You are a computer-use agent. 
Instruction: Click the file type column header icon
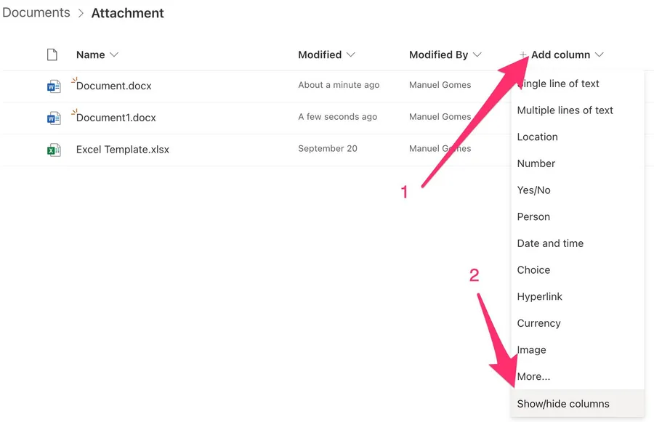click(x=52, y=55)
